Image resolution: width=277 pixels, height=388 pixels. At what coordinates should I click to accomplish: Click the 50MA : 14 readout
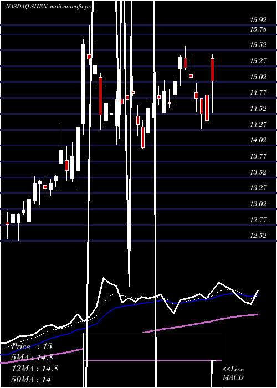(32, 379)
